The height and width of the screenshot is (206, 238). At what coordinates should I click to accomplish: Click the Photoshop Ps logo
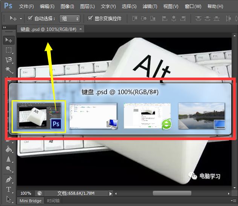coord(8,6)
